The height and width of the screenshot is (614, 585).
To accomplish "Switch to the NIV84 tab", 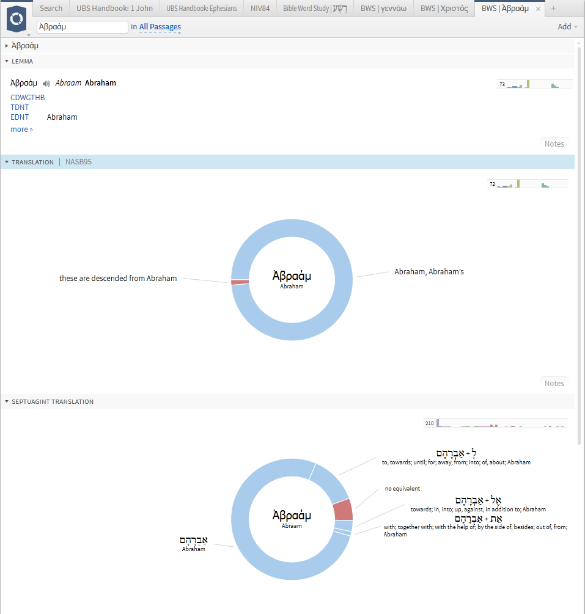I will (x=260, y=8).
